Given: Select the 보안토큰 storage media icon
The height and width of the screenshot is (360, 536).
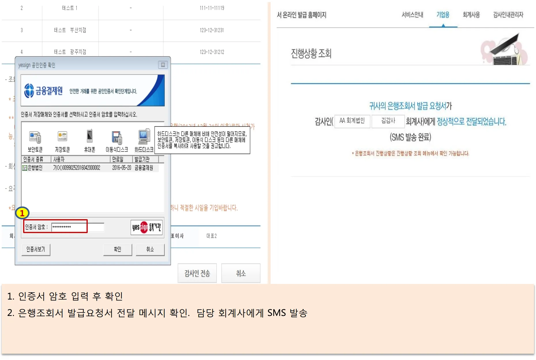Looking at the screenshot, I should click(x=35, y=138).
